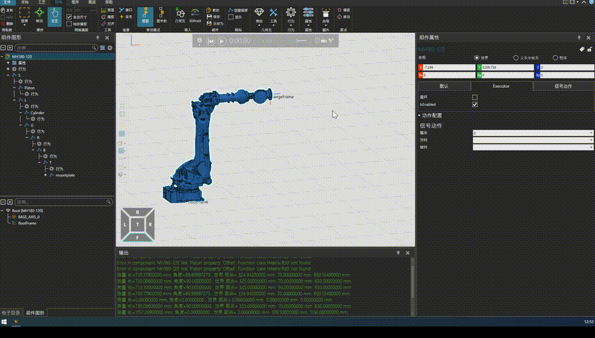Click 创建链接 (Create Link) in structure group
This screenshot has width=595, height=338.
[x=238, y=10]
